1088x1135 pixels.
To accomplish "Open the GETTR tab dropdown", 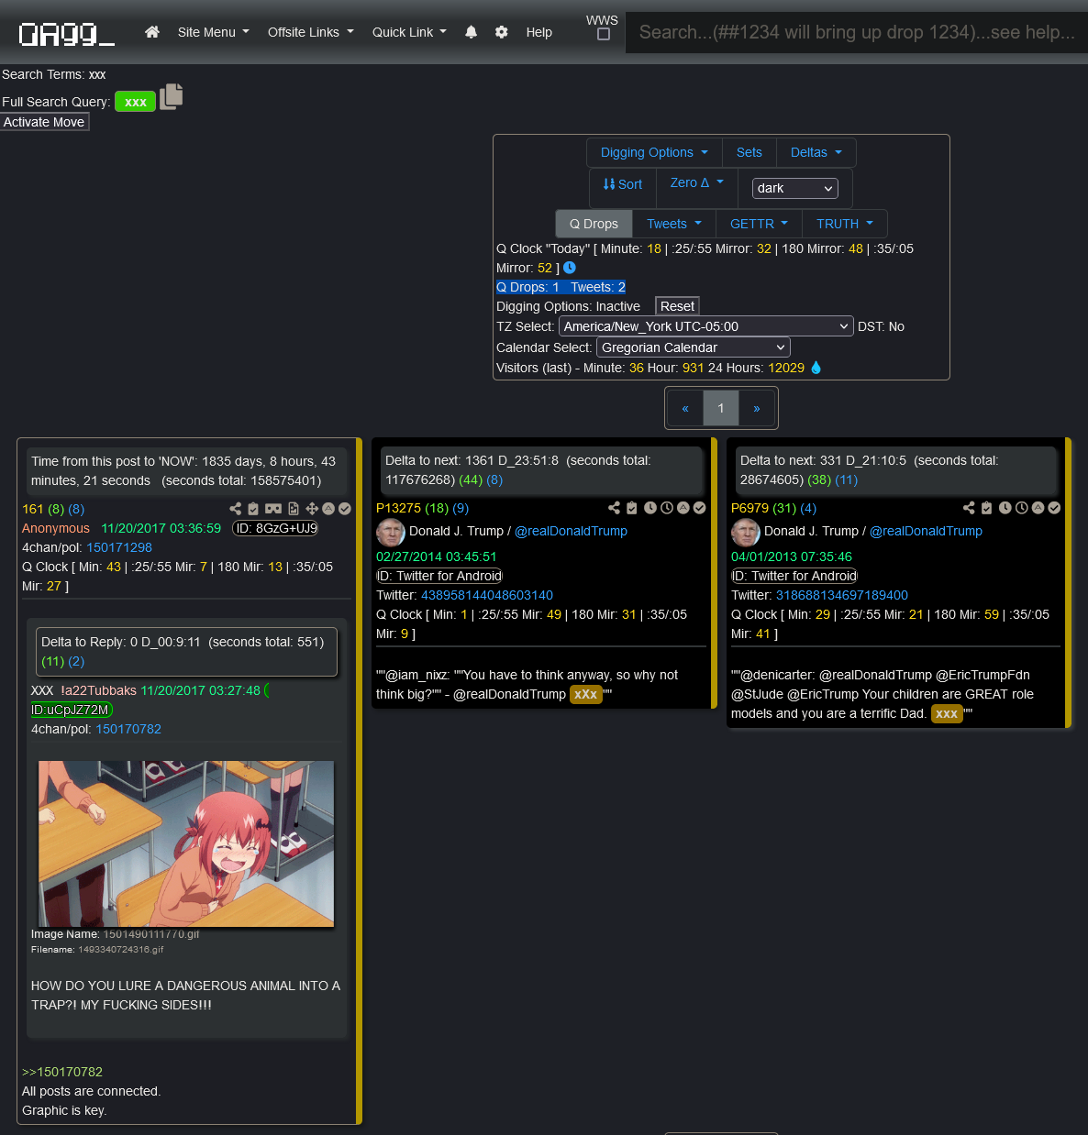I will [760, 224].
